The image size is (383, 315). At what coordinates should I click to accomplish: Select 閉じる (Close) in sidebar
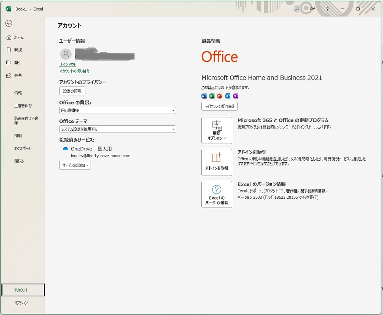point(19,161)
